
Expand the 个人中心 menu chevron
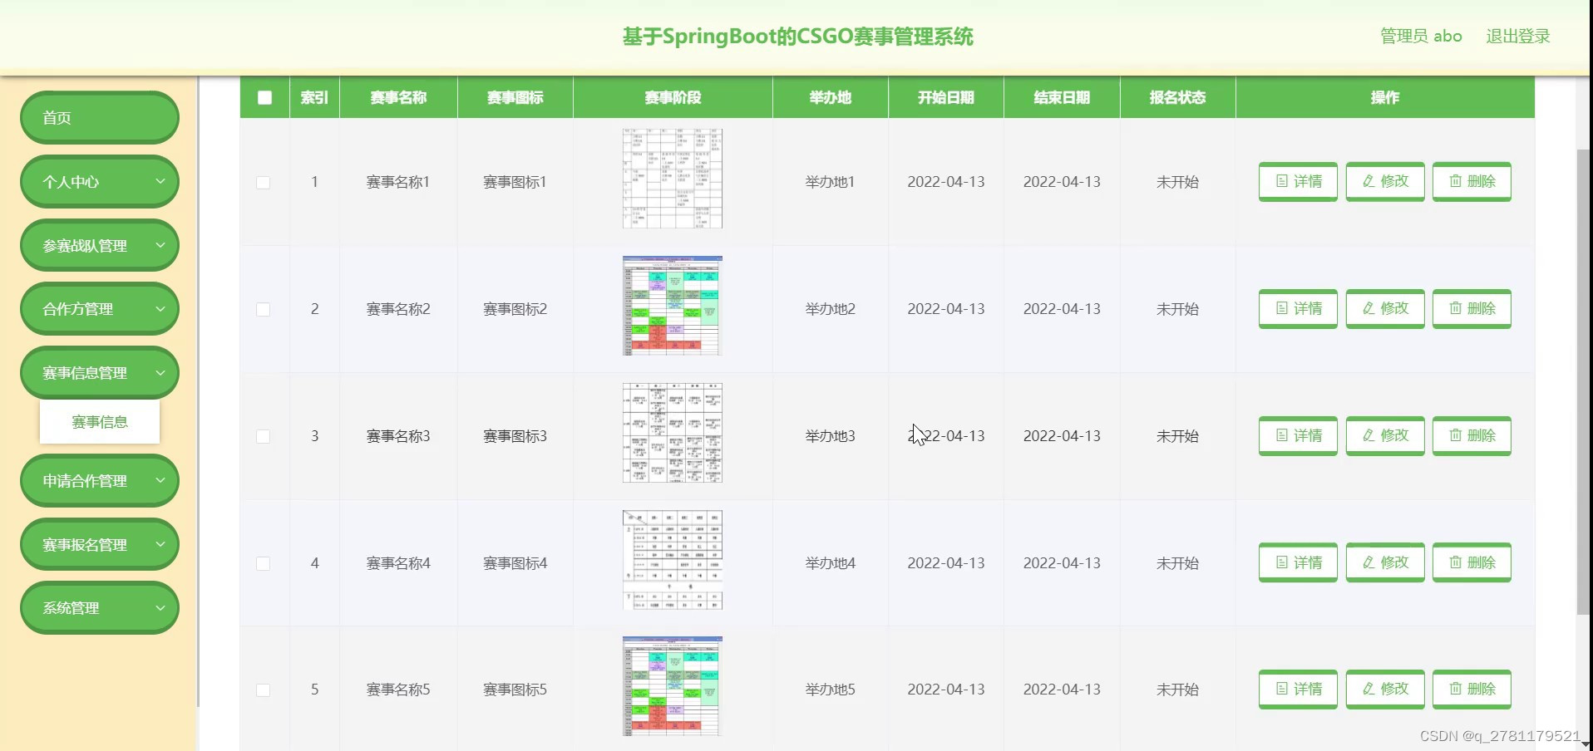(x=160, y=181)
